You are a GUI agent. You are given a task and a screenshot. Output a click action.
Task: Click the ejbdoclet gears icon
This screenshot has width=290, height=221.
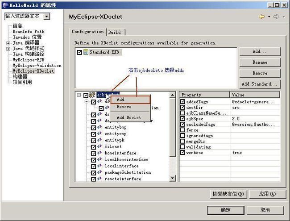point(92,95)
